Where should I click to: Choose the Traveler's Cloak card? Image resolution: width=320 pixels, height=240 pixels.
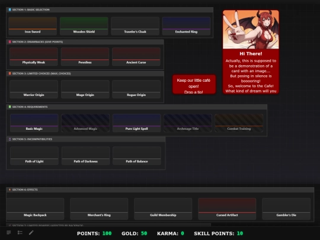point(135,26)
